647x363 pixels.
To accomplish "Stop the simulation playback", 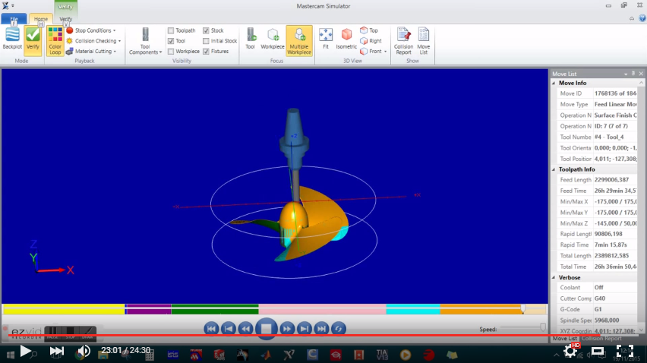I will coord(266,329).
